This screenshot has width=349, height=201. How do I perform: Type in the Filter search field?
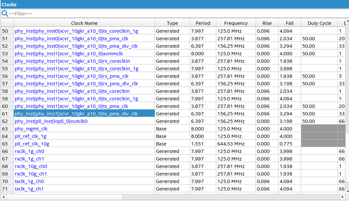pyautogui.click(x=175, y=14)
